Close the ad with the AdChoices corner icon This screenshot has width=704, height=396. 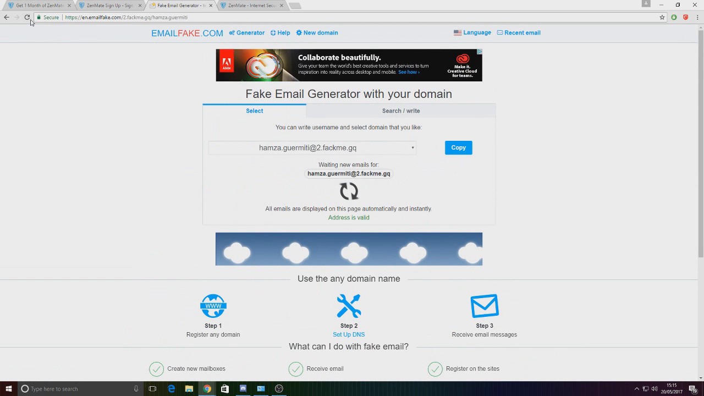click(479, 52)
